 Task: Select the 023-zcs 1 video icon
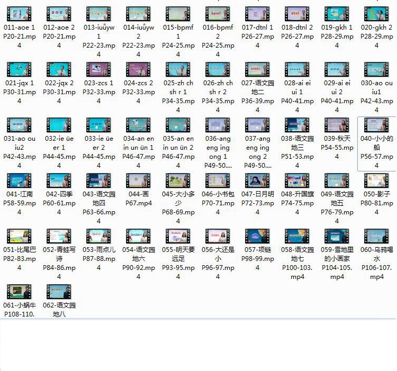tap(99, 69)
